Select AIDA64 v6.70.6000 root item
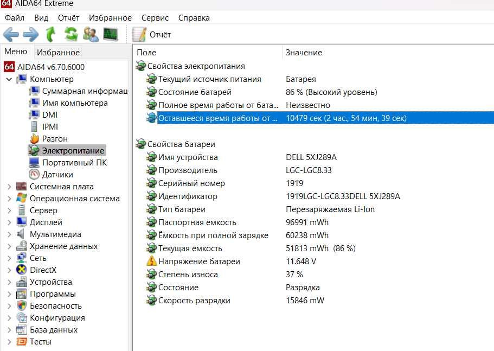Screen dimensions: 494x351 pos(44,67)
